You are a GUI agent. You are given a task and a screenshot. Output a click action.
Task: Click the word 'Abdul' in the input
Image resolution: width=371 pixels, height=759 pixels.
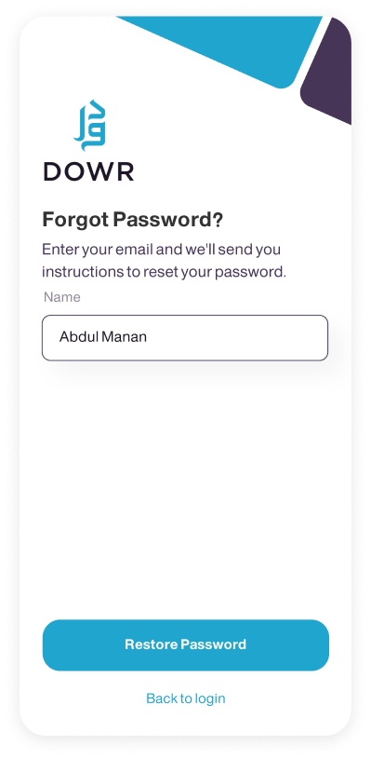click(x=80, y=337)
